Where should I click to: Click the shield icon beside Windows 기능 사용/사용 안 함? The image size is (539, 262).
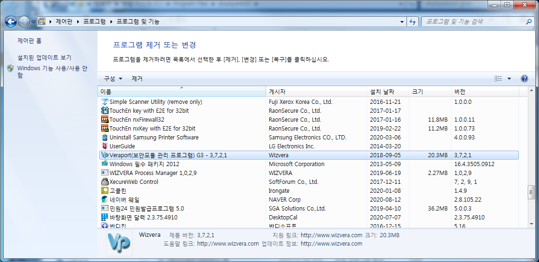[x=11, y=68]
